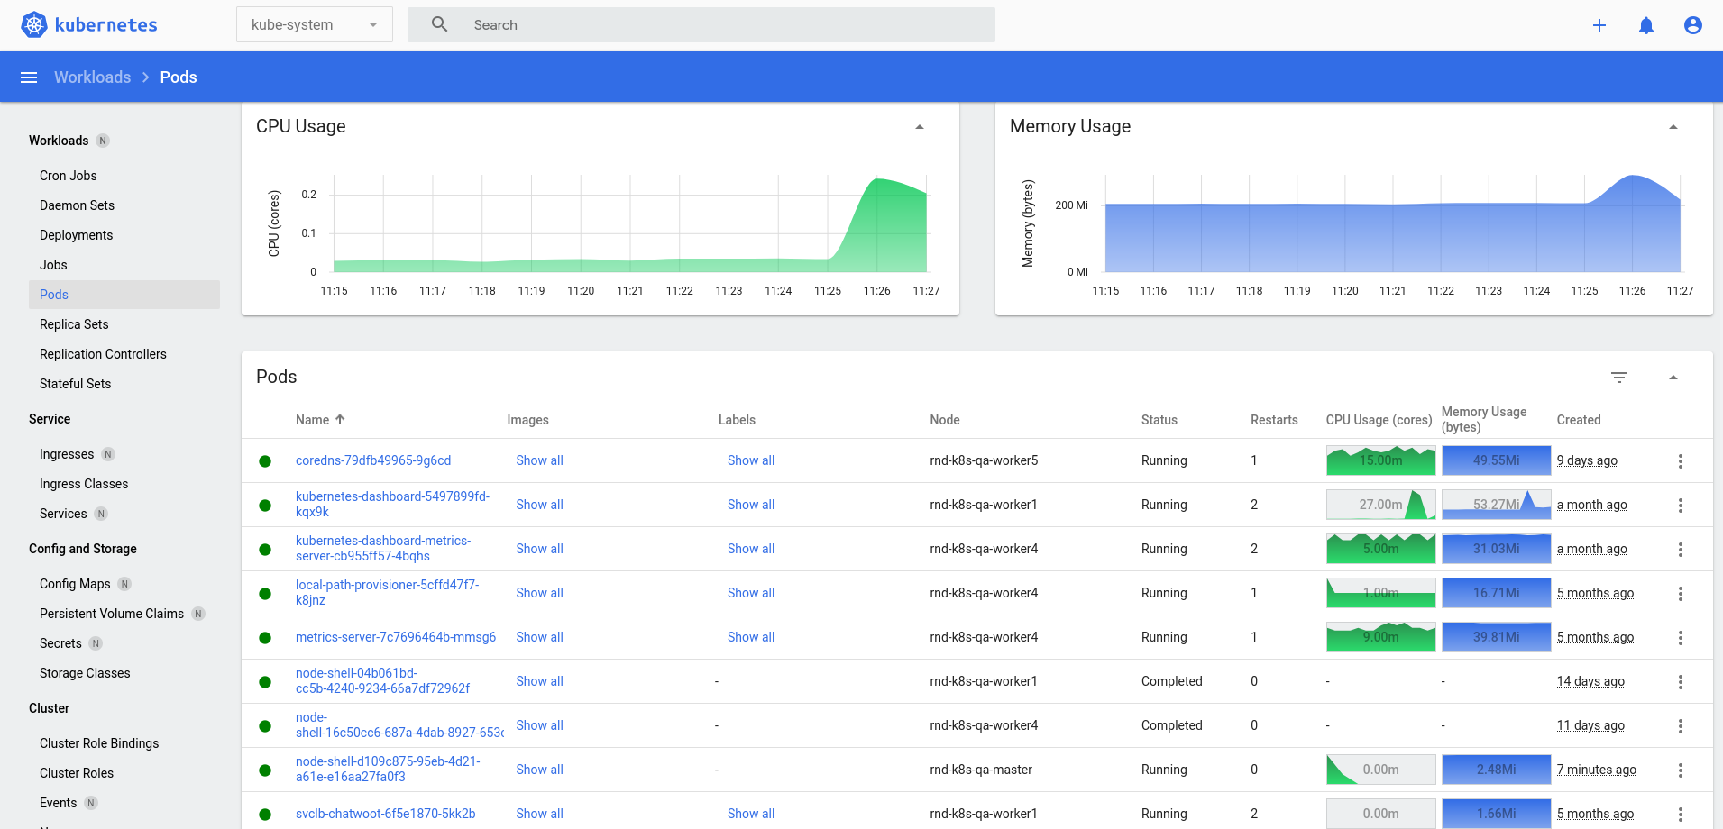
Task: Show all images for coredns pod
Action: point(539,460)
